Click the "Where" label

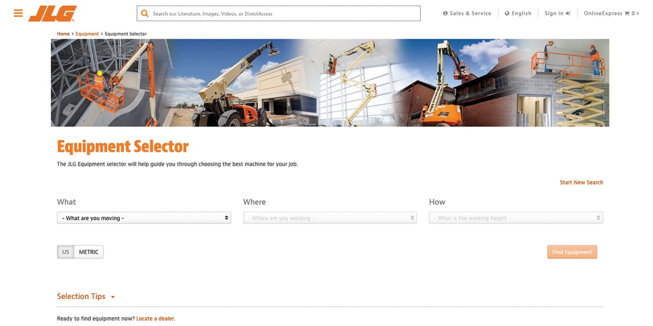(x=254, y=202)
